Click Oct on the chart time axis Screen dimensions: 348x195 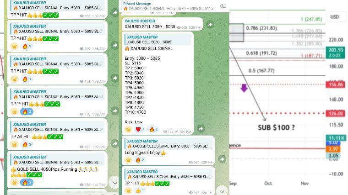click(268, 184)
